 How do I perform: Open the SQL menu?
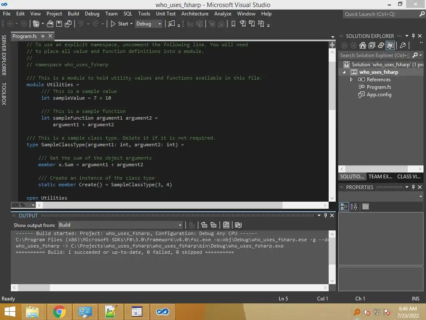tap(128, 14)
